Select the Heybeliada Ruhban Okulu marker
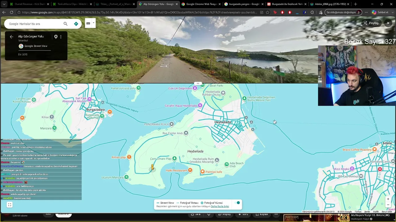This screenshot has width=396, height=222. (x=223, y=93)
